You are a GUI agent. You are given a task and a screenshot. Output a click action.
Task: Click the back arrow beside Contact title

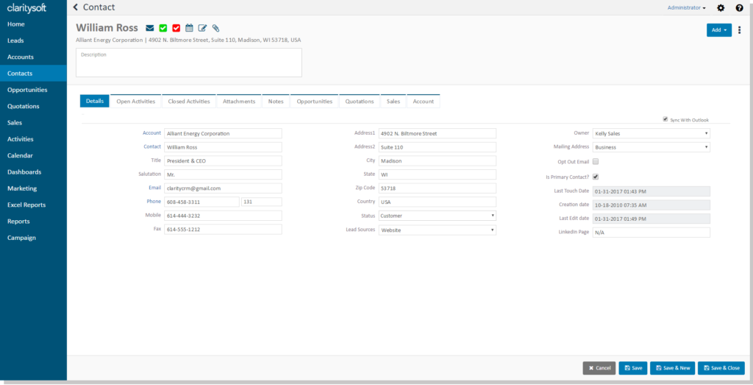[76, 7]
